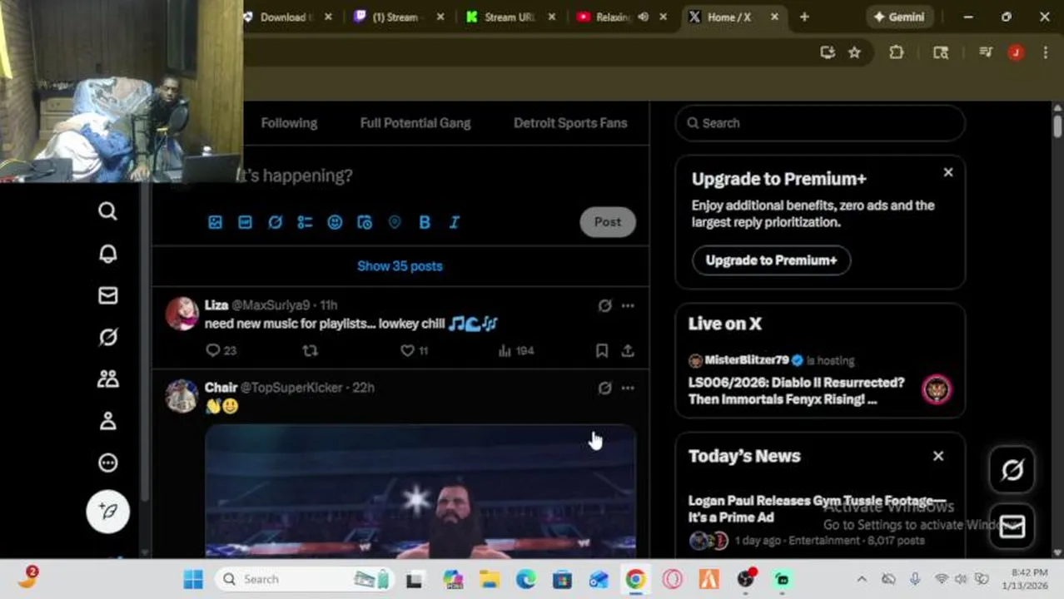Add a poll to the post
The image size is (1064, 599).
[305, 222]
